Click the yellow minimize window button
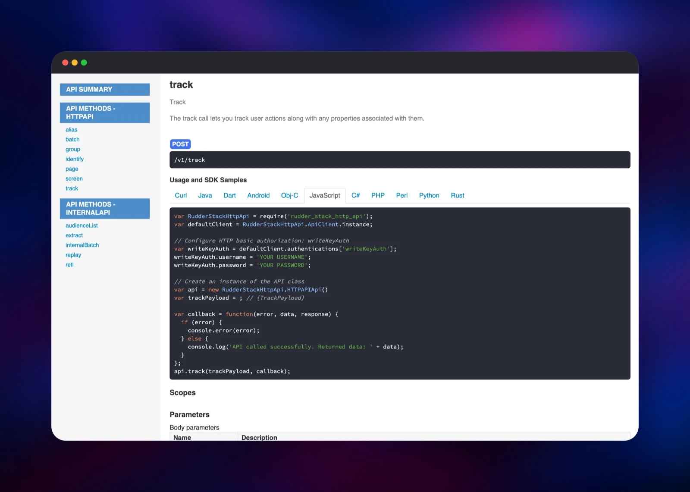Image resolution: width=690 pixels, height=492 pixels. click(x=75, y=63)
